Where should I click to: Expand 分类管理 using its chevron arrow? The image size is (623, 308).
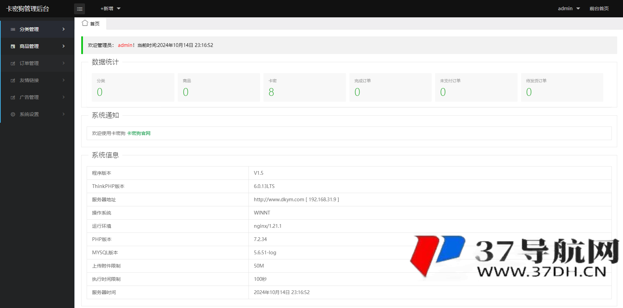point(64,29)
